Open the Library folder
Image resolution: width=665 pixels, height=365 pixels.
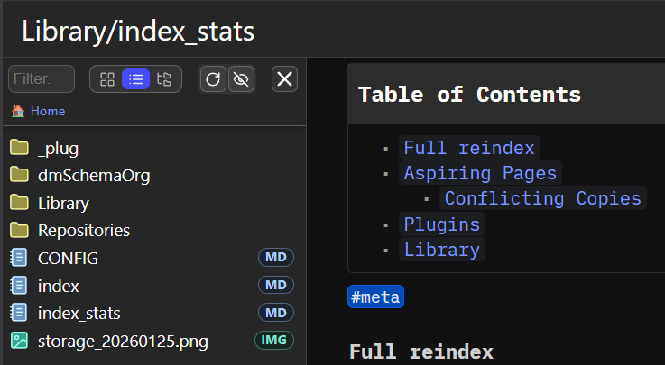tap(63, 204)
